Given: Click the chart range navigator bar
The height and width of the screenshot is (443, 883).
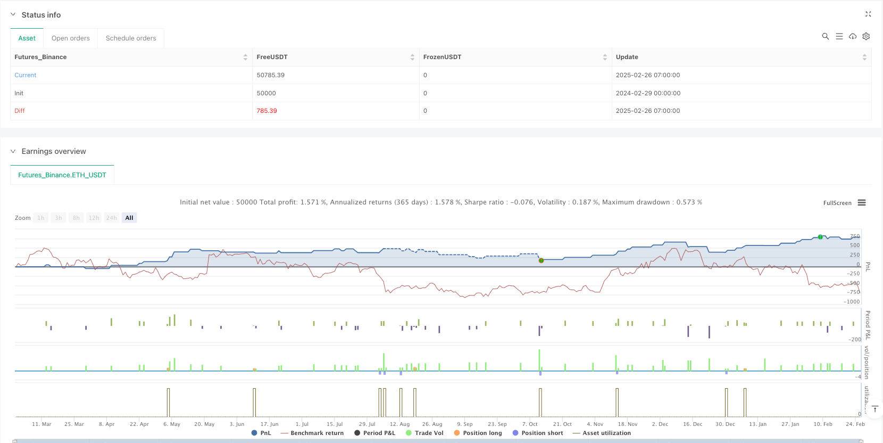Looking at the screenshot, I should tap(436, 441).
